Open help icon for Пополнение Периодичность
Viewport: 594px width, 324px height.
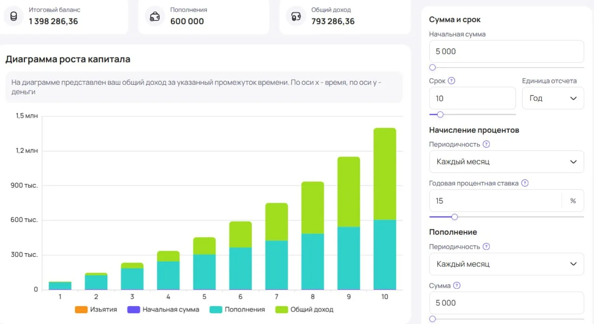[x=486, y=247]
